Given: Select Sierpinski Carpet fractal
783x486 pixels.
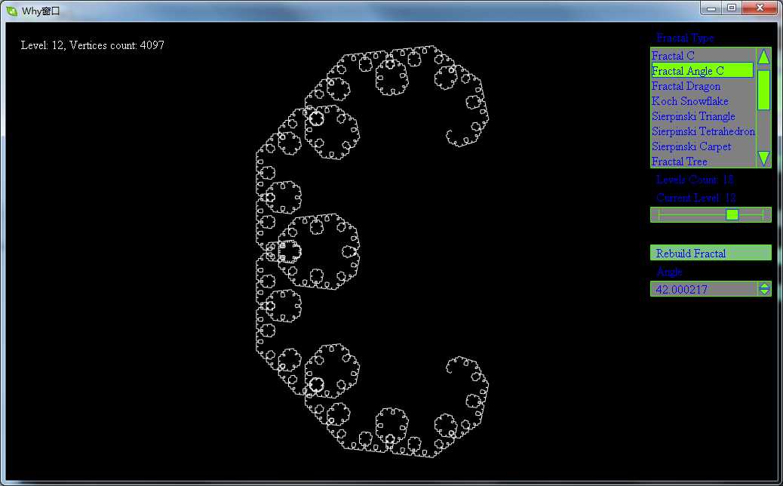Looking at the screenshot, I should (x=702, y=146).
